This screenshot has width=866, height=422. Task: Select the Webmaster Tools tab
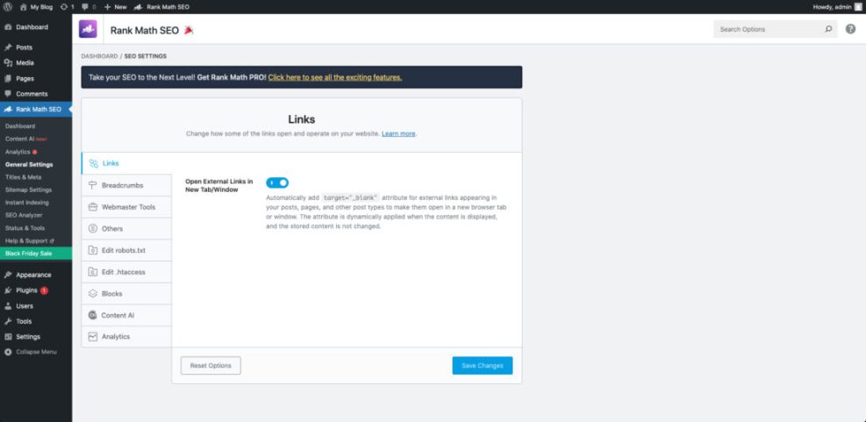(126, 207)
